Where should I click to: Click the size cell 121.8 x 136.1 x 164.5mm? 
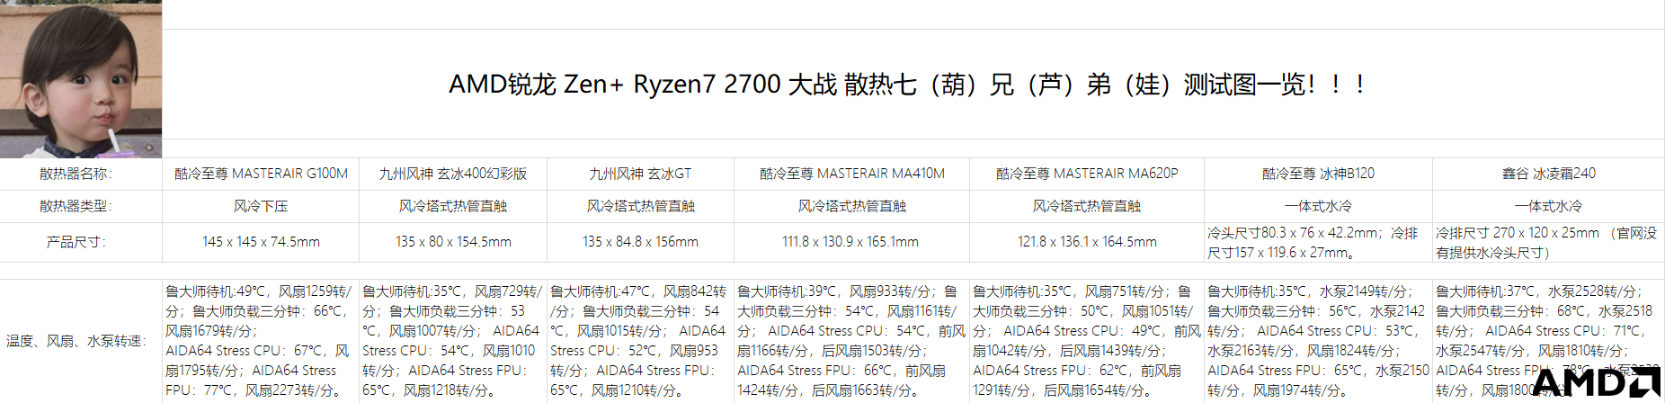click(x=1086, y=242)
